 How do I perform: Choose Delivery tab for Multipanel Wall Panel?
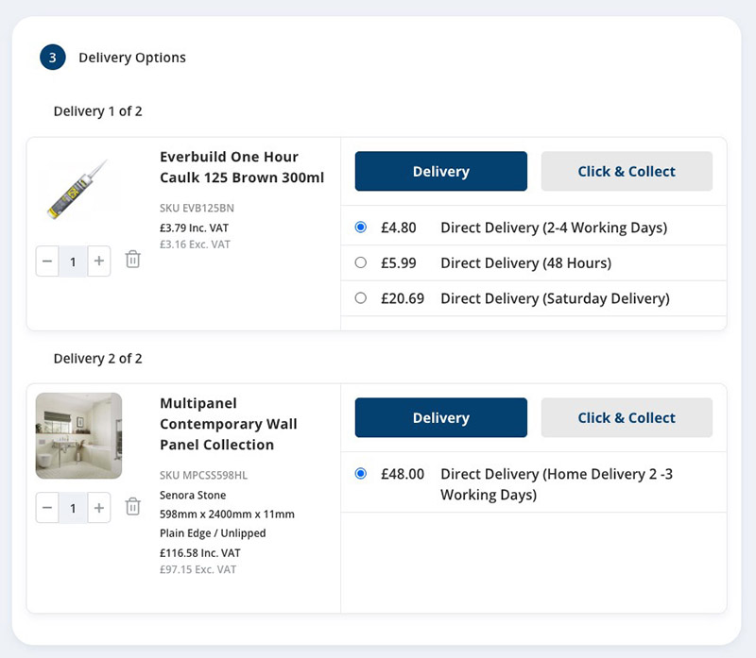pyautogui.click(x=440, y=417)
